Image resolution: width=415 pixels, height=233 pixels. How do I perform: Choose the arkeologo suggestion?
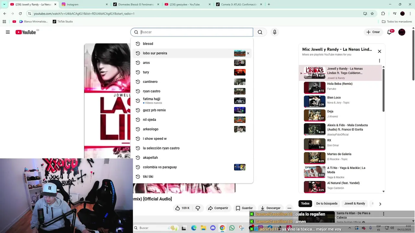(192, 129)
